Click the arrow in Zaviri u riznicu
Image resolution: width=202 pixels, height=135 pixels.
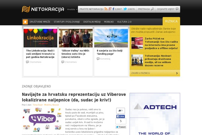177,73
